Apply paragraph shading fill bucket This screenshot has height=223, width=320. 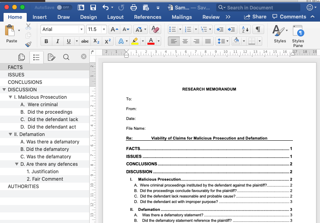click(236, 41)
